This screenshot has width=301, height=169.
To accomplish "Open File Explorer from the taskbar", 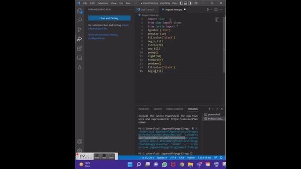I will (190, 164).
